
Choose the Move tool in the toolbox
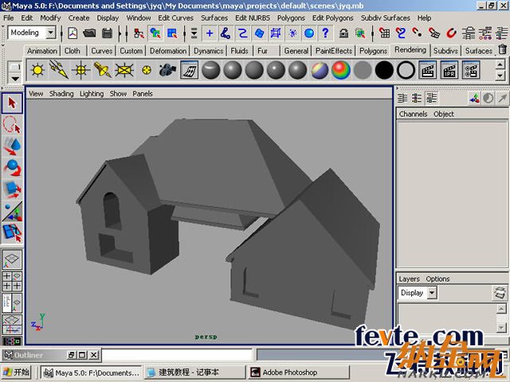(x=12, y=146)
